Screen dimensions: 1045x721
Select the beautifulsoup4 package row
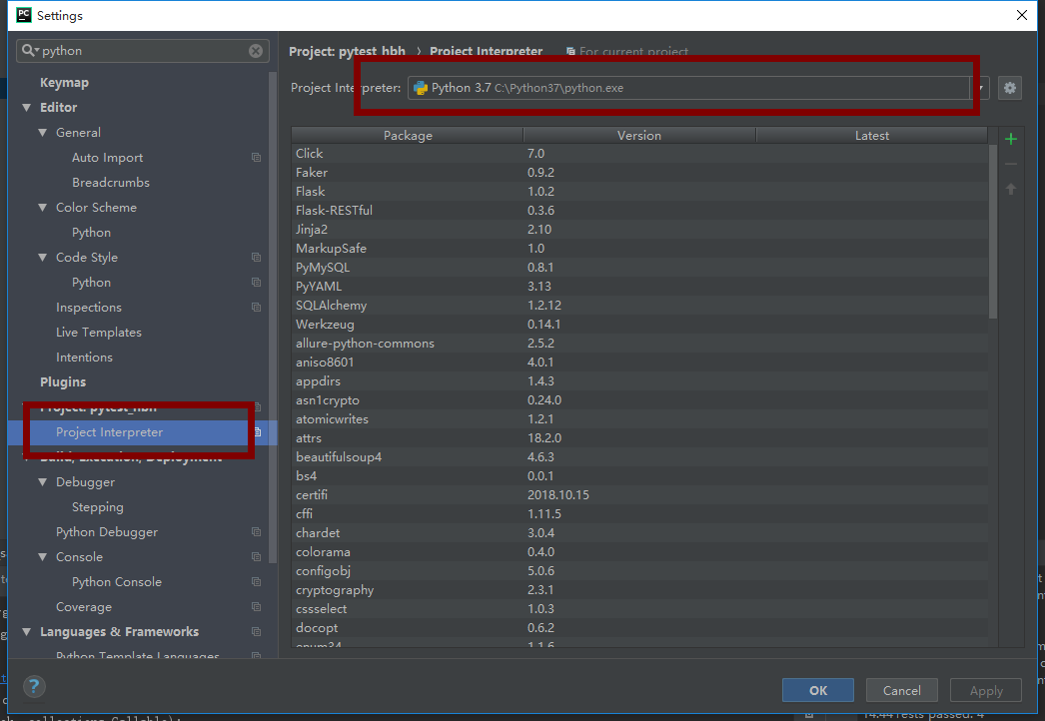coord(639,457)
